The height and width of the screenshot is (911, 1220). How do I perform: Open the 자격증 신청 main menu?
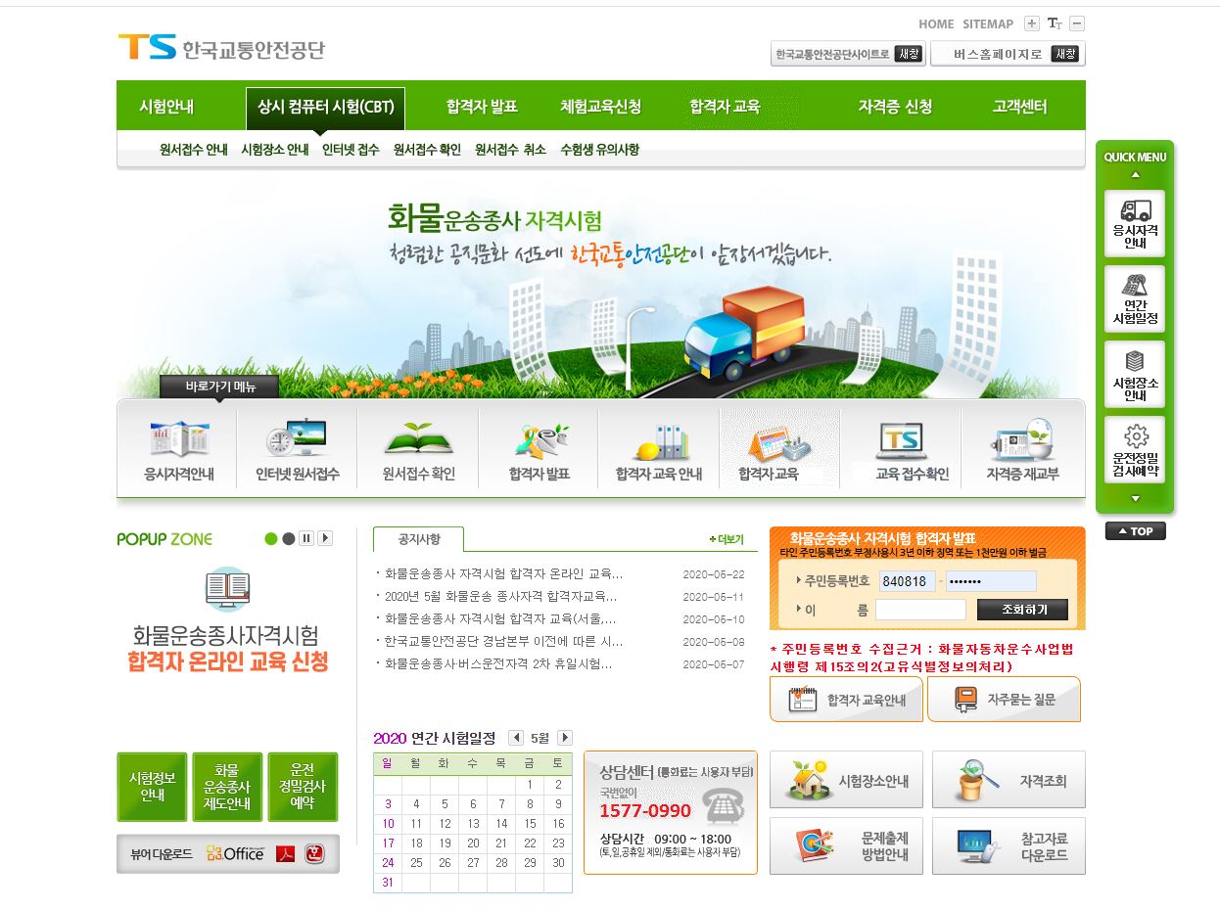(x=895, y=107)
